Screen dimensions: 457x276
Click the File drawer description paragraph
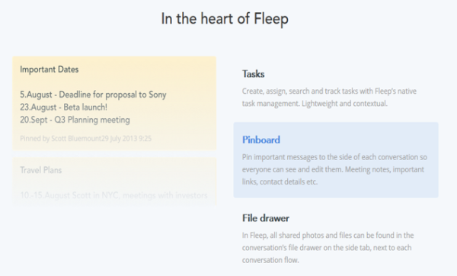(x=328, y=247)
